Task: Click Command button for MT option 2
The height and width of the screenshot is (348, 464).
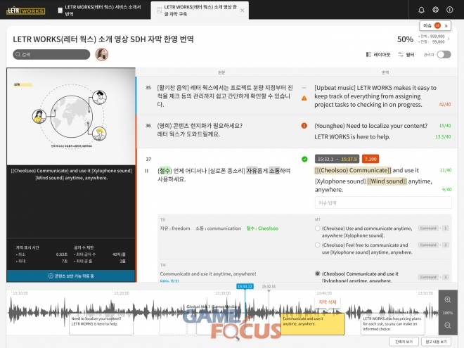Action: coord(428,245)
